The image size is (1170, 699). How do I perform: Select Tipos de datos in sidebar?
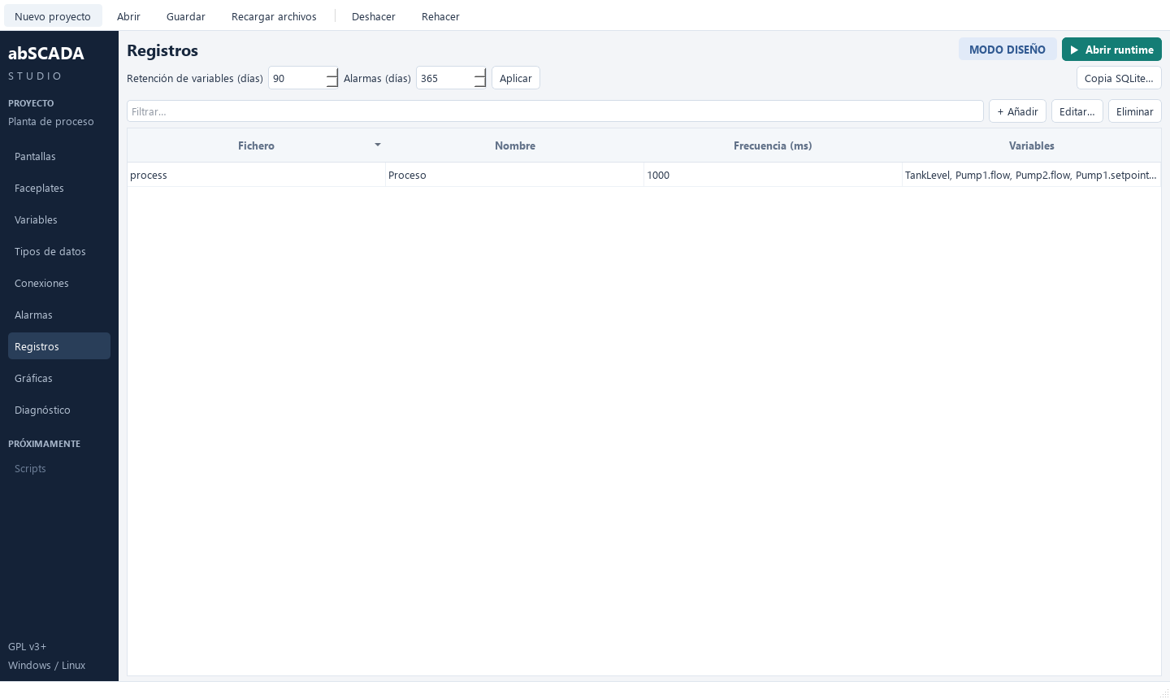pyautogui.click(x=59, y=251)
